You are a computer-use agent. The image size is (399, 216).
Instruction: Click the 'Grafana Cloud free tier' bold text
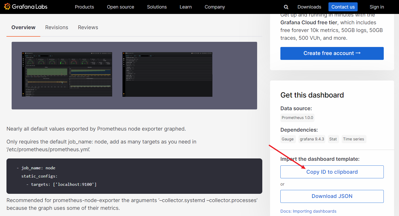tap(309, 22)
